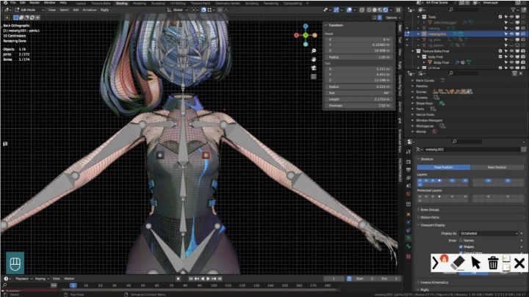
Task: Click the trash can in annotation overlay
Action: (x=493, y=263)
